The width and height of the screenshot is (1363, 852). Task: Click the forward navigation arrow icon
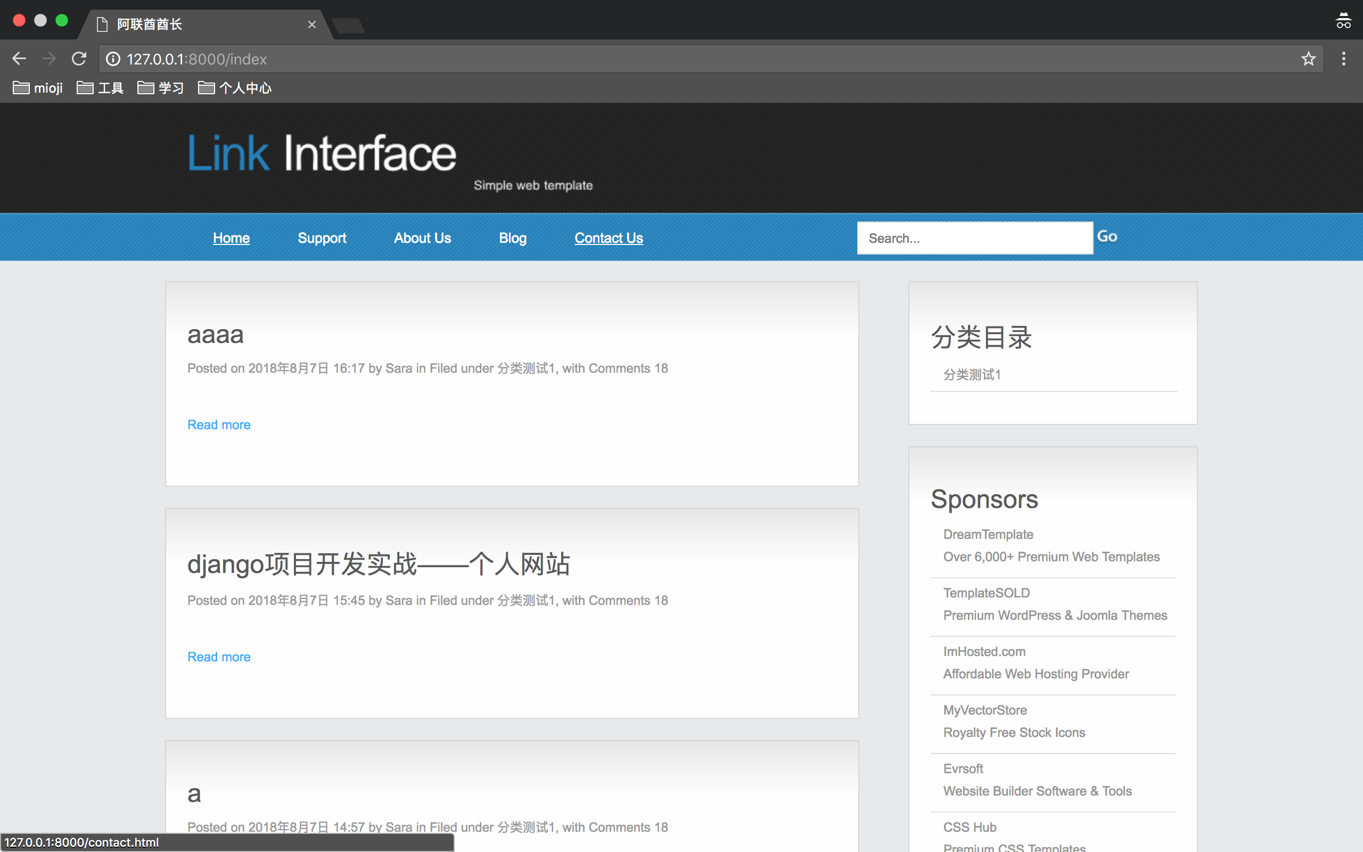pyautogui.click(x=49, y=59)
